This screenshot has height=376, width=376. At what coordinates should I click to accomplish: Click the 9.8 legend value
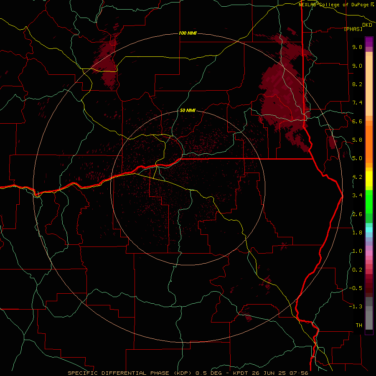click(x=357, y=47)
